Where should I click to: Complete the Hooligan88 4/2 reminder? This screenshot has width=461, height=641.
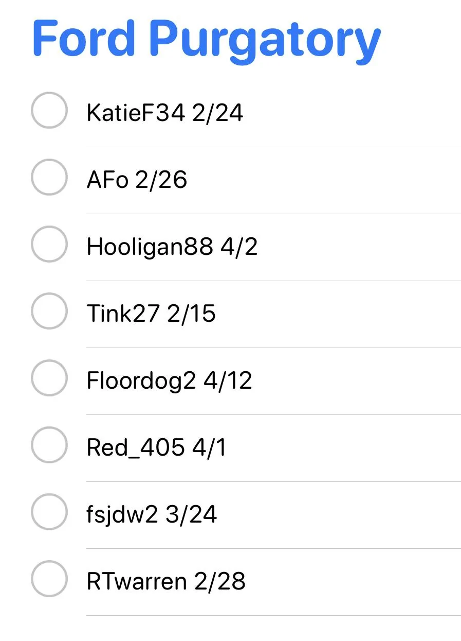(49, 244)
